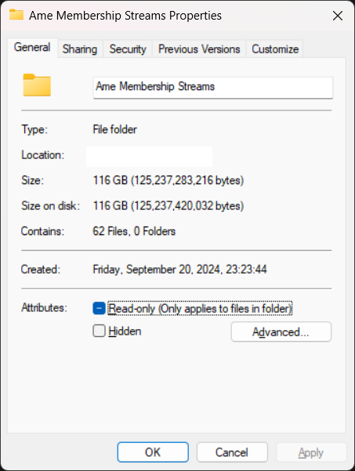
Task: Open the Sharing tab
Action: click(80, 49)
